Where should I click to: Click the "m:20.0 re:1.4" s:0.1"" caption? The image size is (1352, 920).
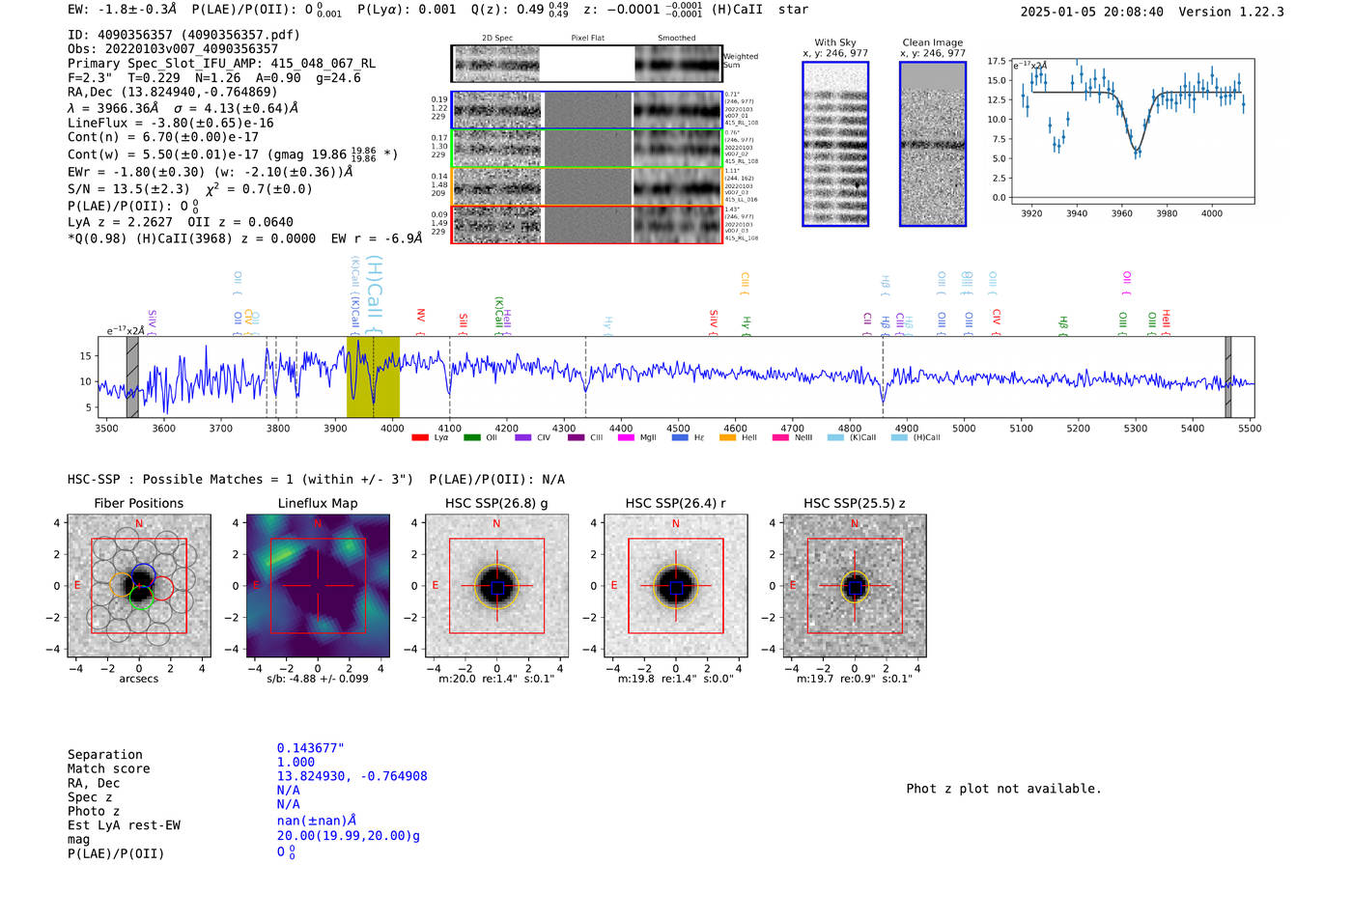click(x=496, y=679)
